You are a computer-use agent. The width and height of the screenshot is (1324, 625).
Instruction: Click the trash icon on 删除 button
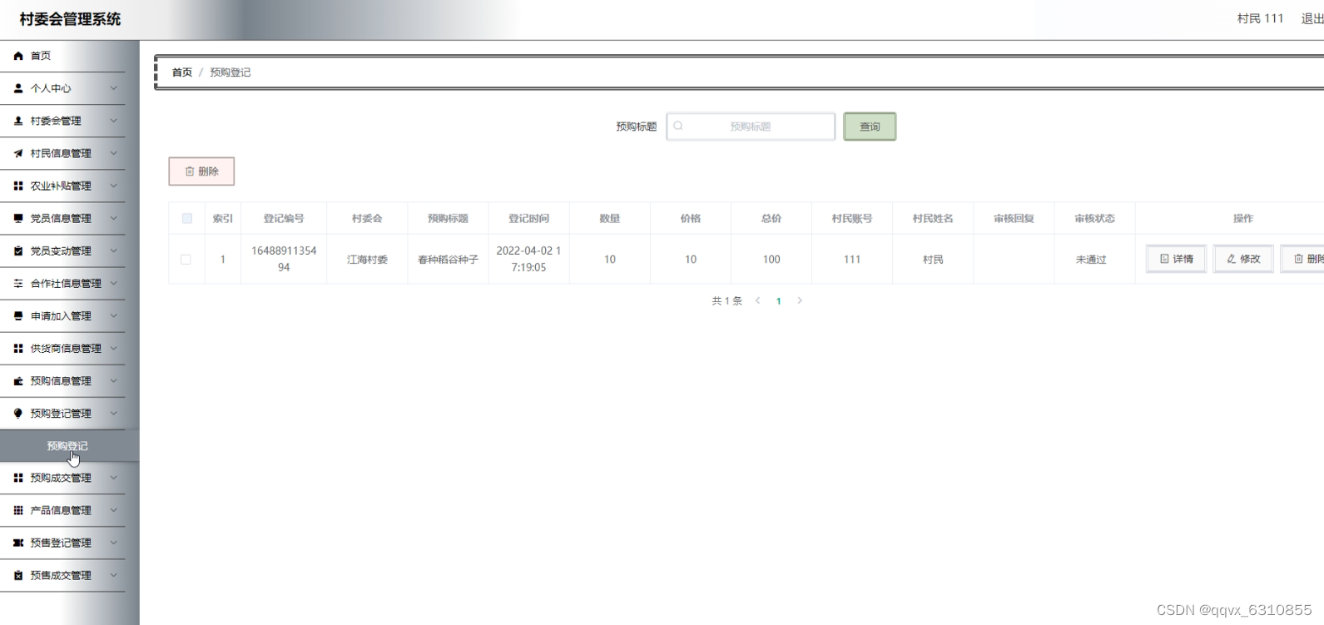[x=190, y=171]
